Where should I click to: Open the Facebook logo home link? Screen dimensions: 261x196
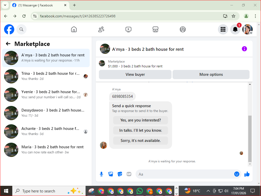click(x=9, y=29)
